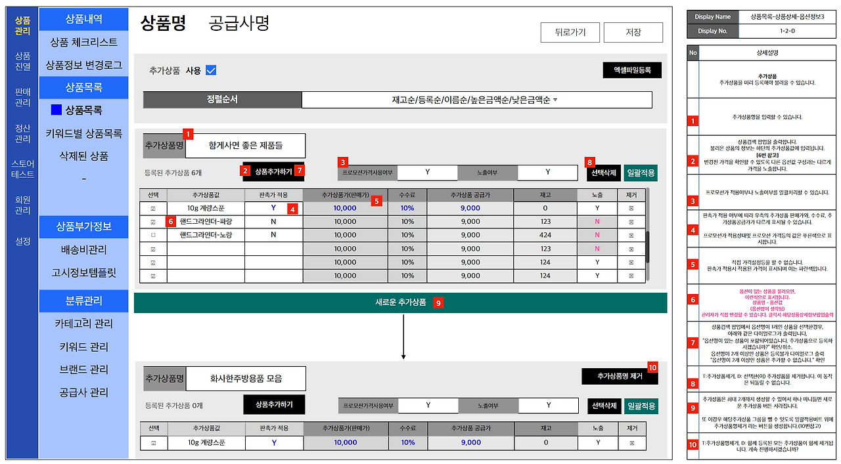Select the checkbox for 10g 계량스푼 row

pos(153,209)
